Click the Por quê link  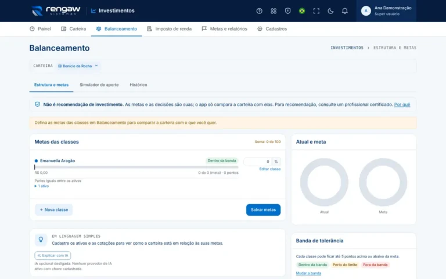[x=402, y=105]
